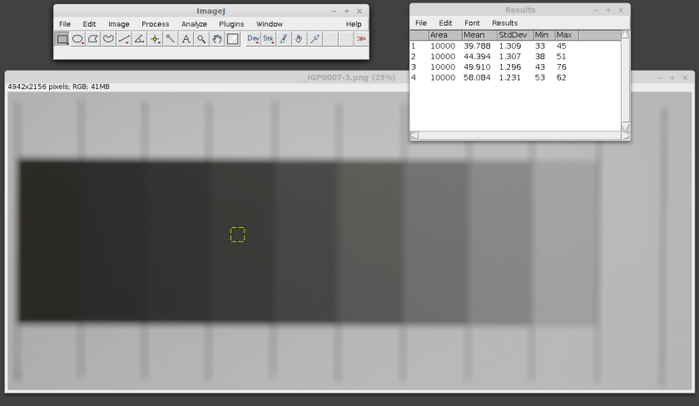The width and height of the screenshot is (699, 406).
Task: Click the Area column header
Action: 445,35
